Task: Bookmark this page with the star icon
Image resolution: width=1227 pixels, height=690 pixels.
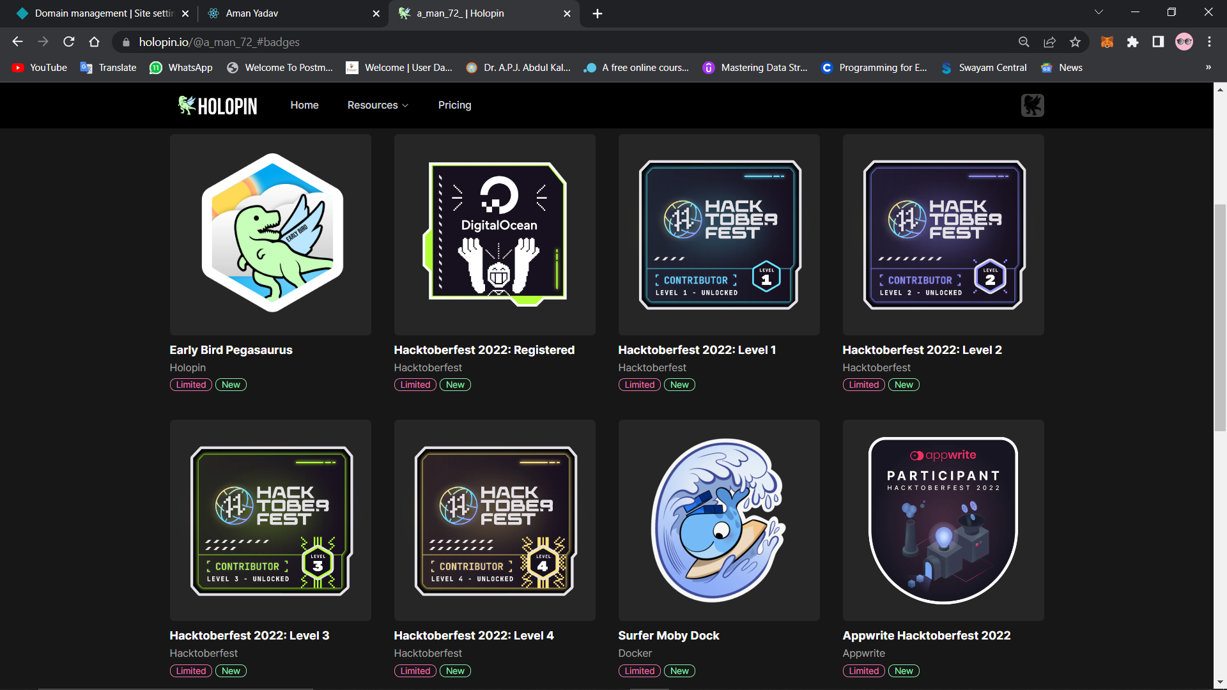Action: point(1075,42)
